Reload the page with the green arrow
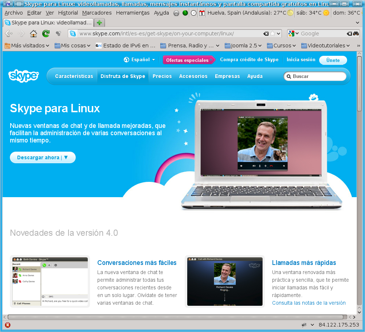The width and height of the screenshot is (365, 332). pyautogui.click(x=46, y=34)
